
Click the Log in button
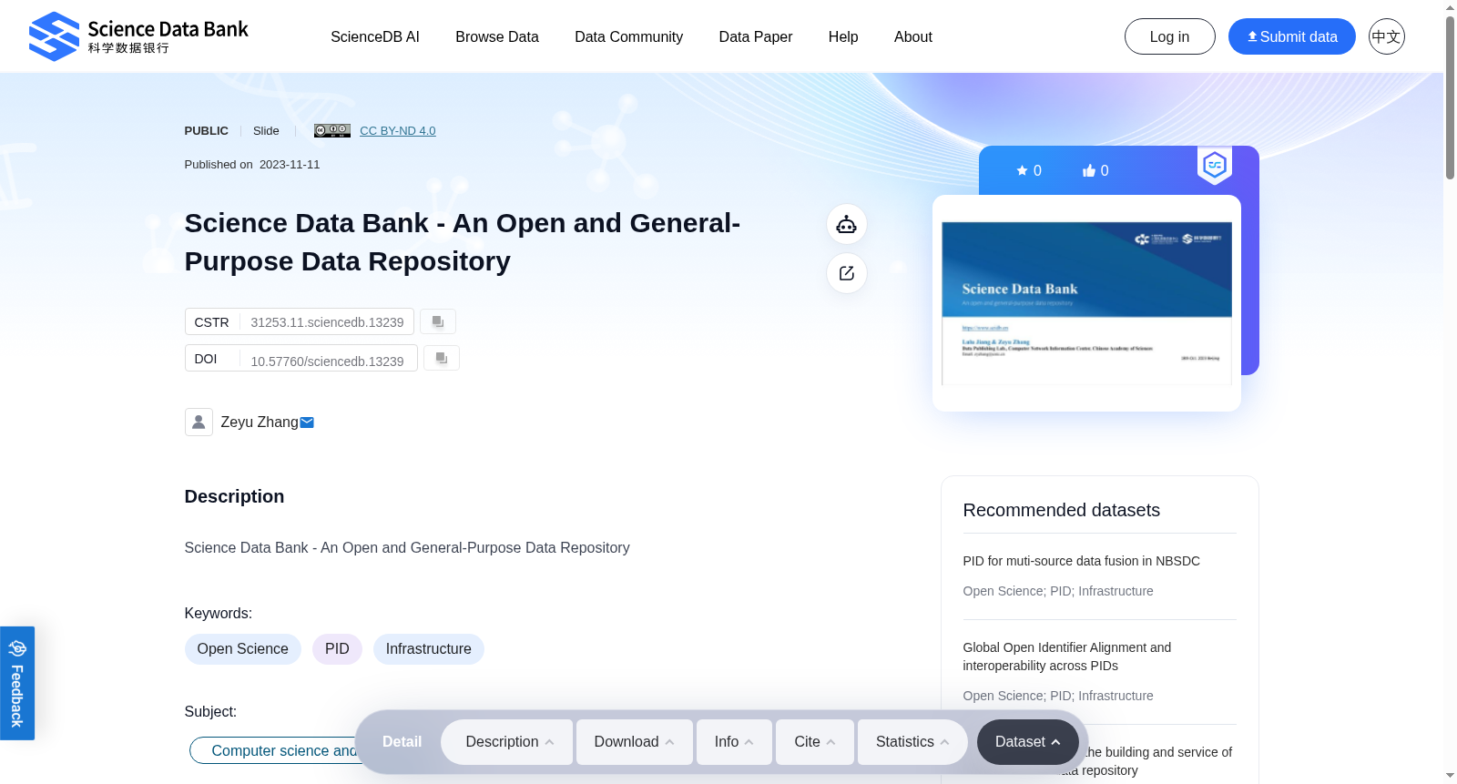coord(1170,36)
